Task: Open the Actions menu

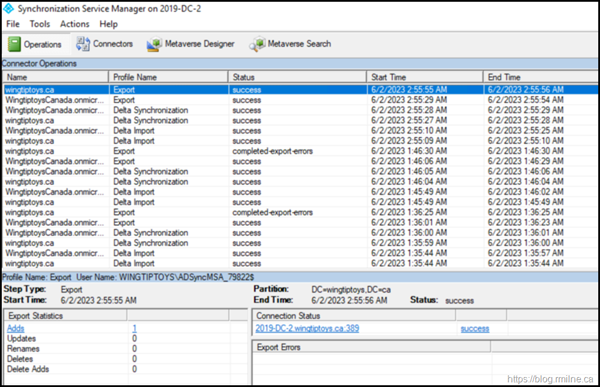Action: [75, 24]
